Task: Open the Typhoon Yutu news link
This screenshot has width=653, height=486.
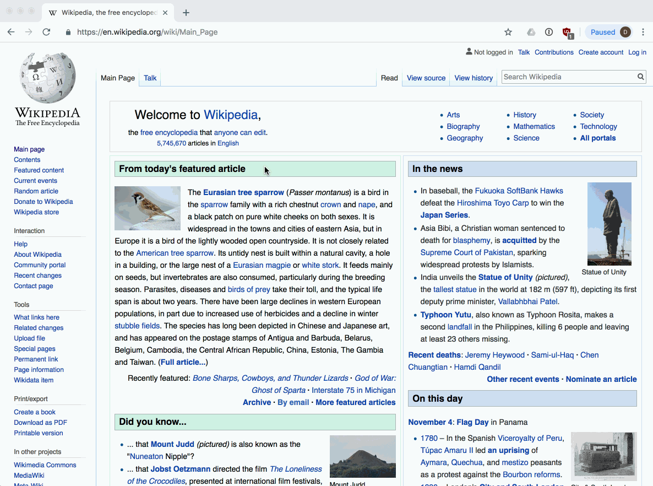Action: (x=445, y=315)
